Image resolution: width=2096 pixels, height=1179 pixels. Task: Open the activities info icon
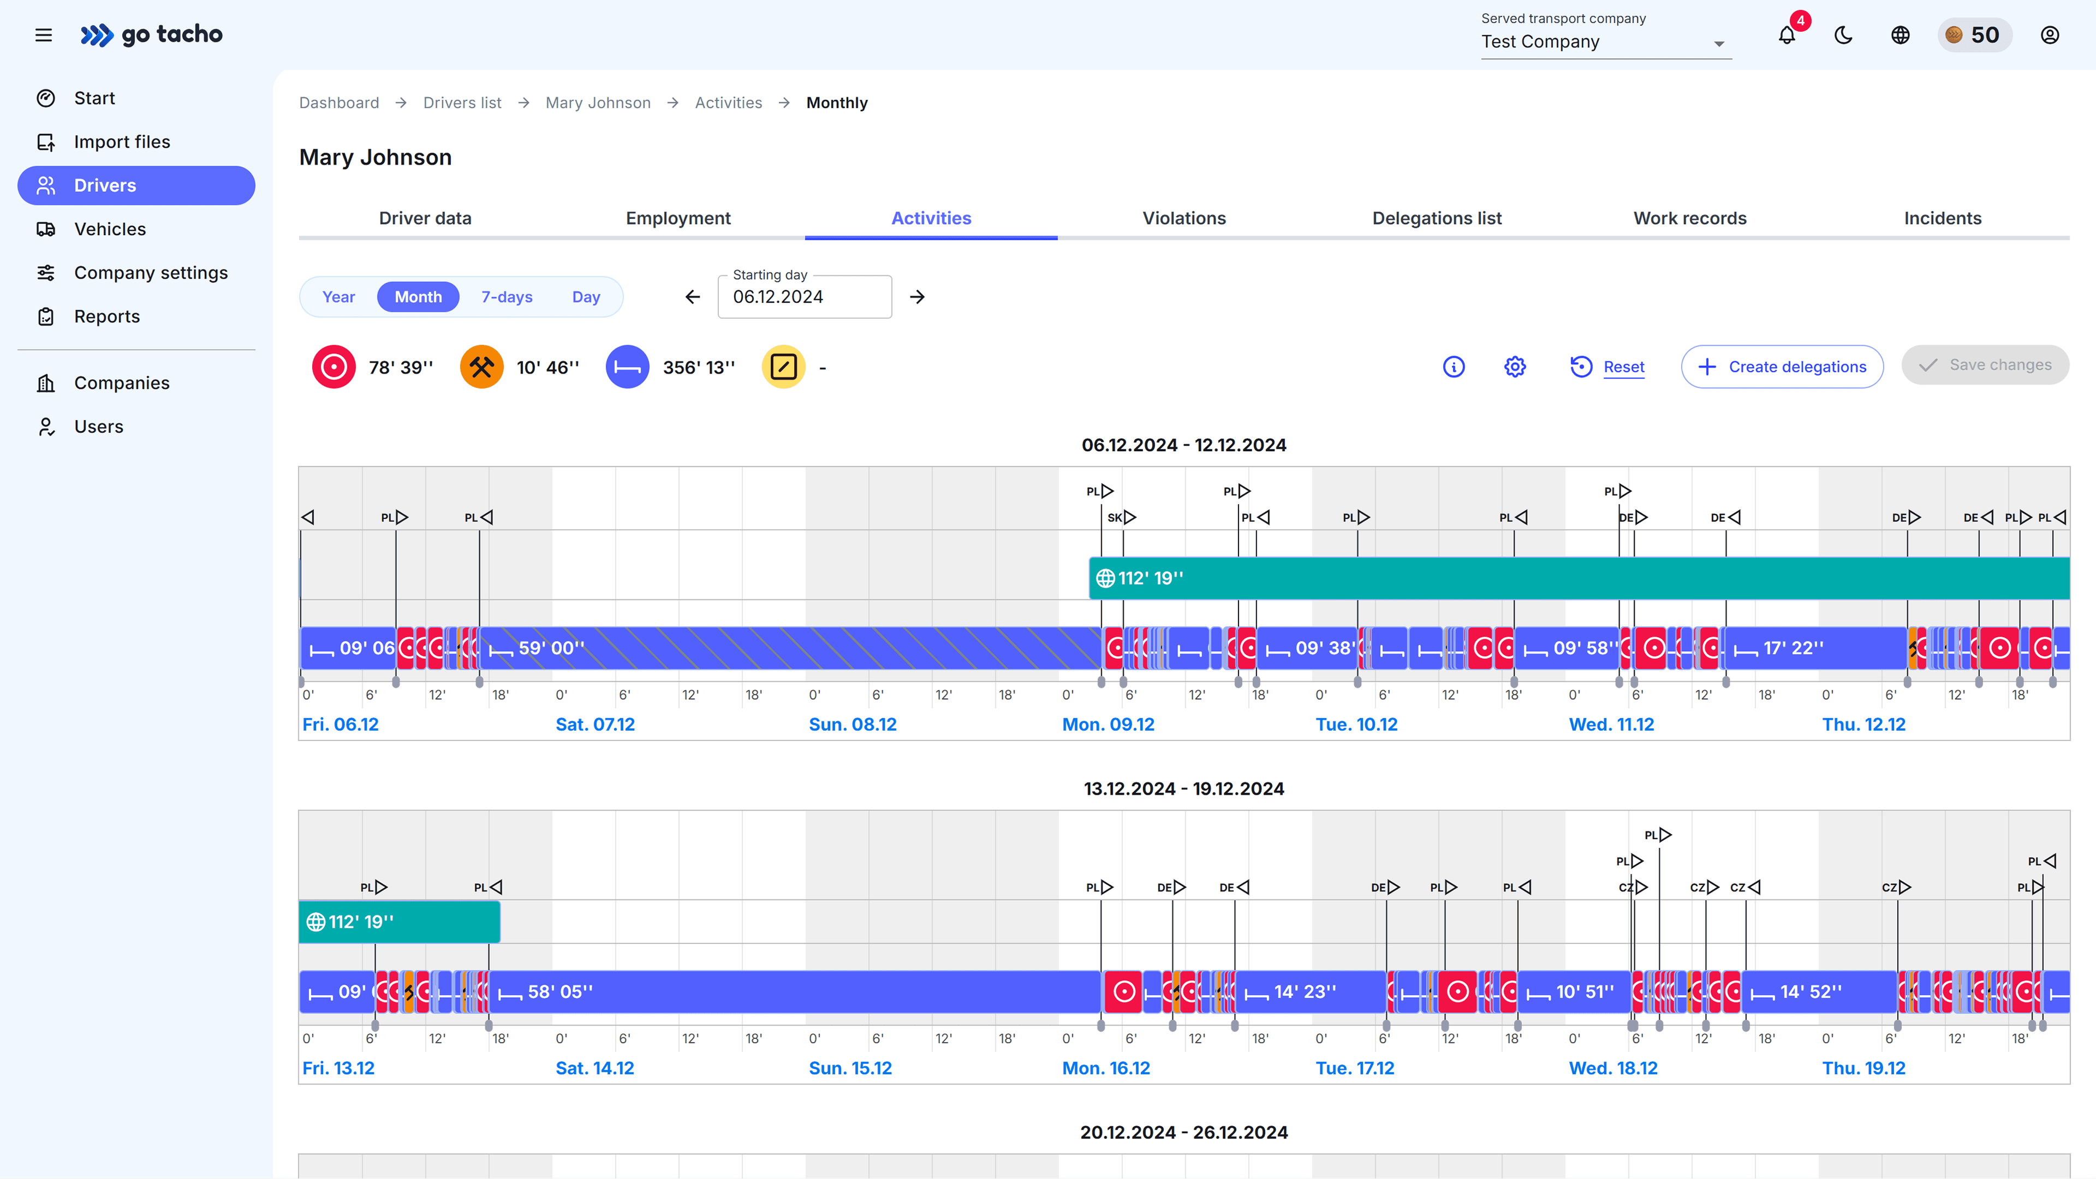coord(1454,367)
